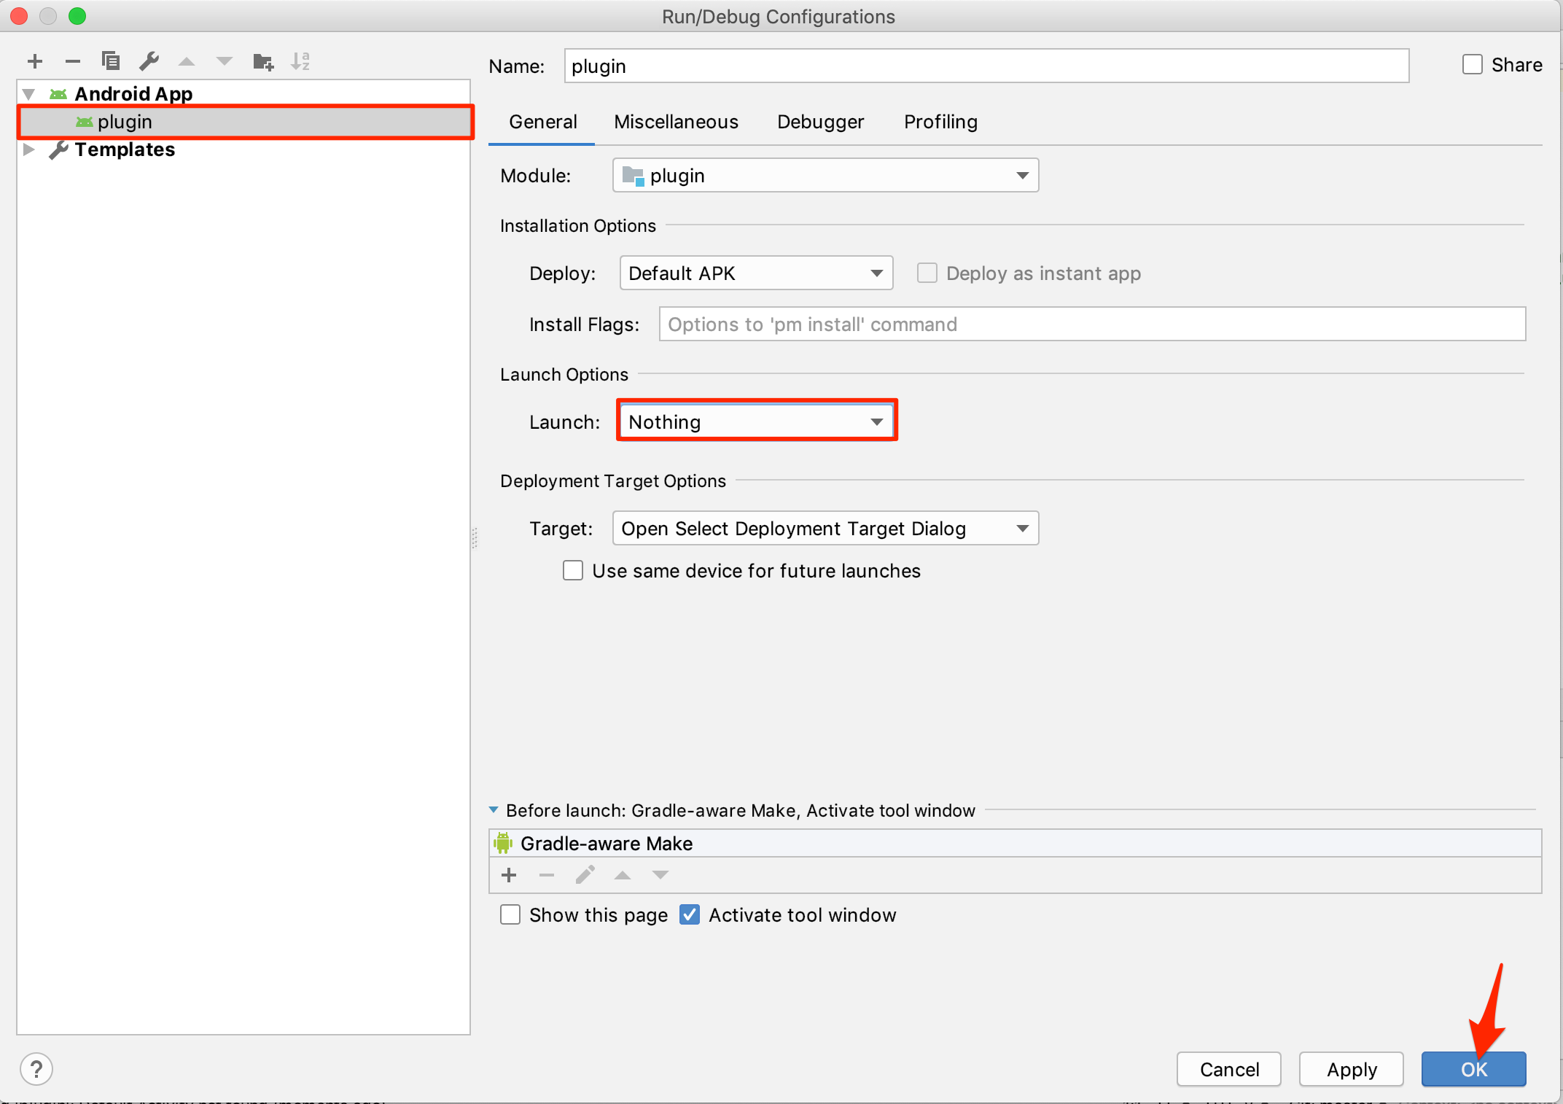The width and height of the screenshot is (1563, 1104).
Task: Expand the Templates tree node
Action: point(29,149)
